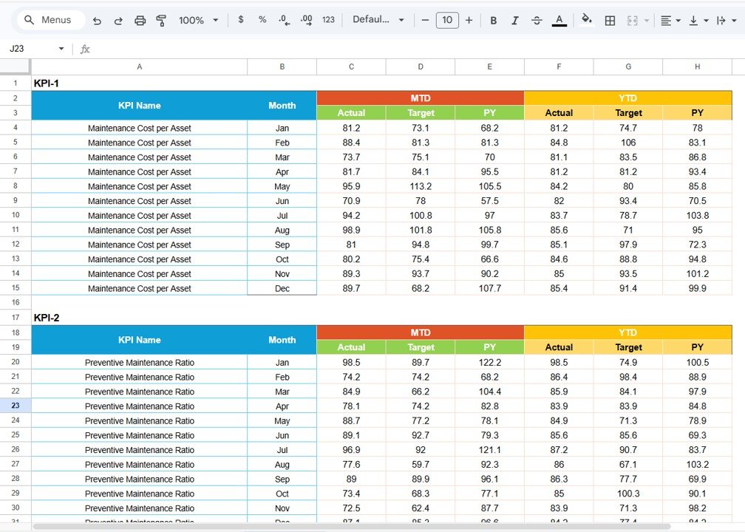The width and height of the screenshot is (745, 532).
Task: Click the Merge cells icon
Action: 632,20
